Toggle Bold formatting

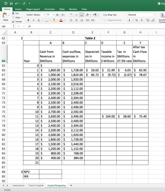(x=28, y=20)
